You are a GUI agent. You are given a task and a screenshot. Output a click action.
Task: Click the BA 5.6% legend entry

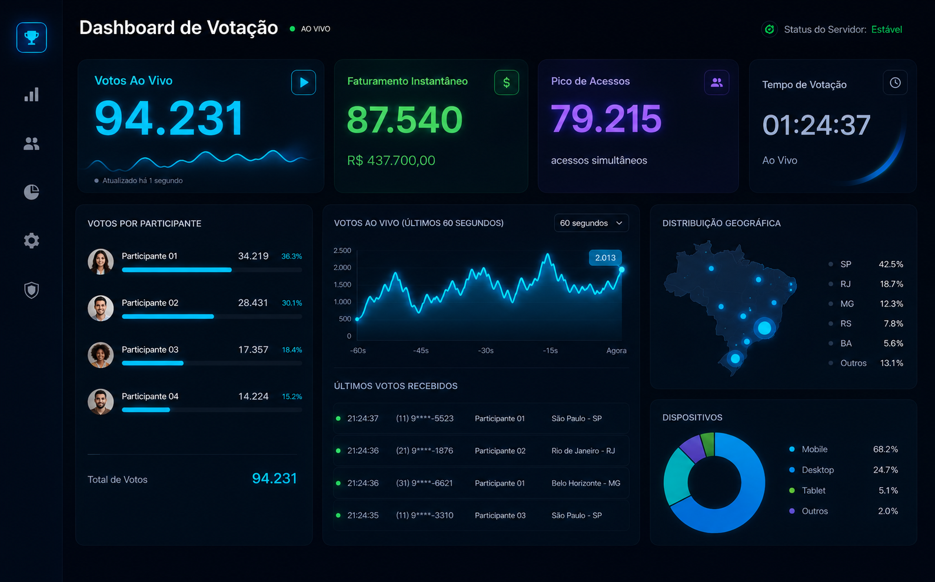point(866,344)
